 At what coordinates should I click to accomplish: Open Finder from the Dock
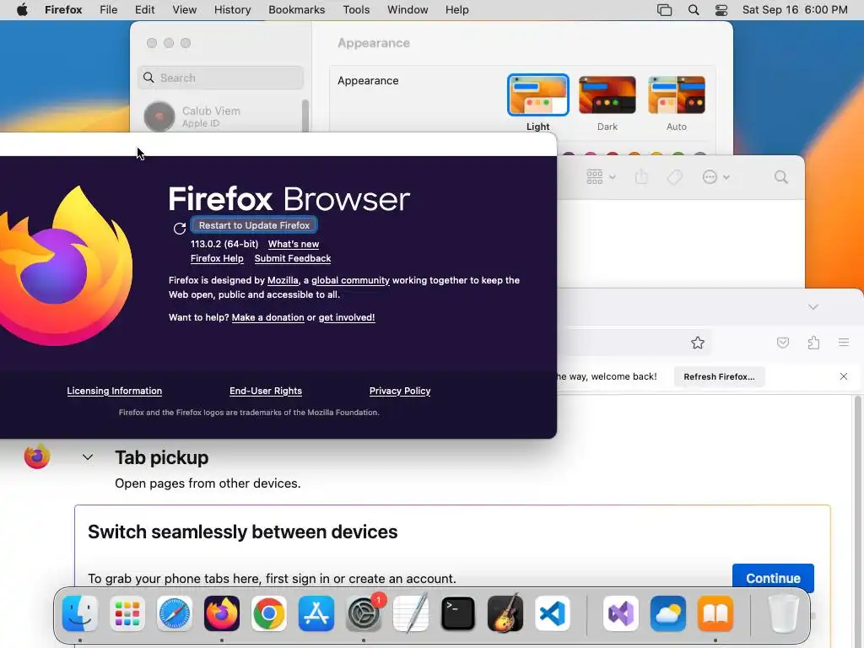pyautogui.click(x=80, y=613)
